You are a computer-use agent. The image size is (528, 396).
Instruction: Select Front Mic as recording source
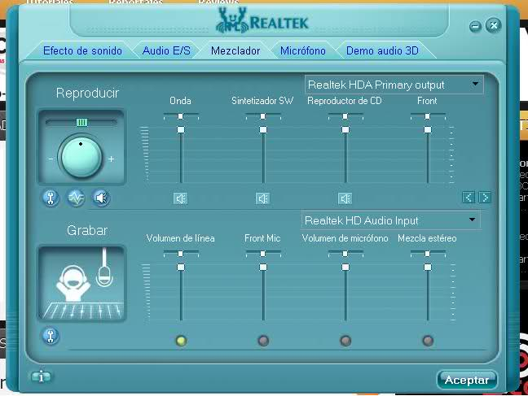coord(263,341)
